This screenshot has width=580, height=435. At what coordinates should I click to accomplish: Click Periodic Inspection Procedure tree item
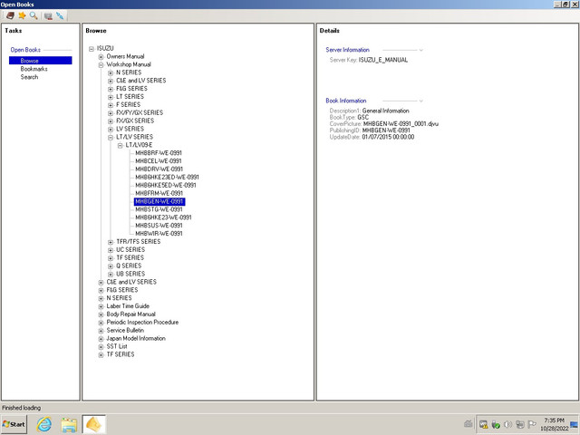142,323
